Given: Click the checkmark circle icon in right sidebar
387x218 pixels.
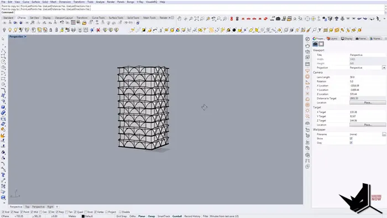Looking at the screenshot, I should click(307, 39).
